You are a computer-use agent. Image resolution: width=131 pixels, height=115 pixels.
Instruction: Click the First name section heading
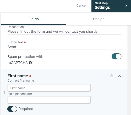[18, 76]
